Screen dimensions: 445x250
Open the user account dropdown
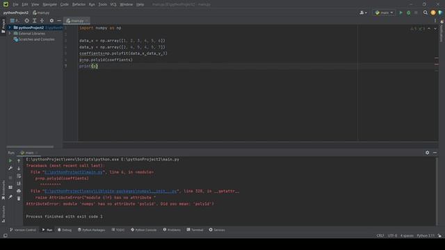point(363,12)
